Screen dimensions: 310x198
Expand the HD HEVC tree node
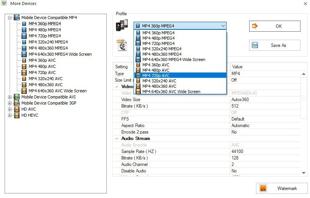(x=10, y=115)
